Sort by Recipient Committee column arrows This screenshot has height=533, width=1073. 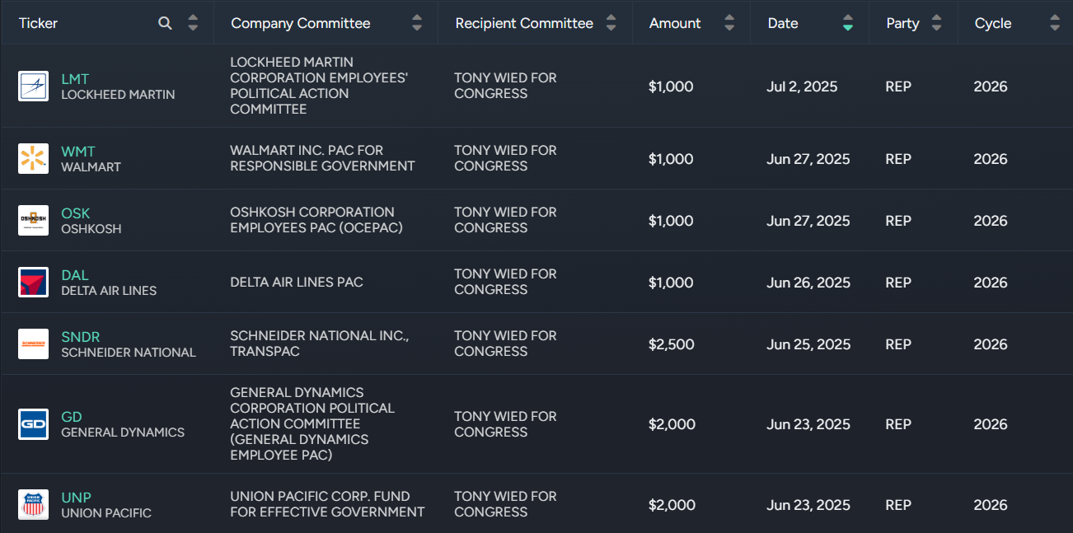click(611, 23)
